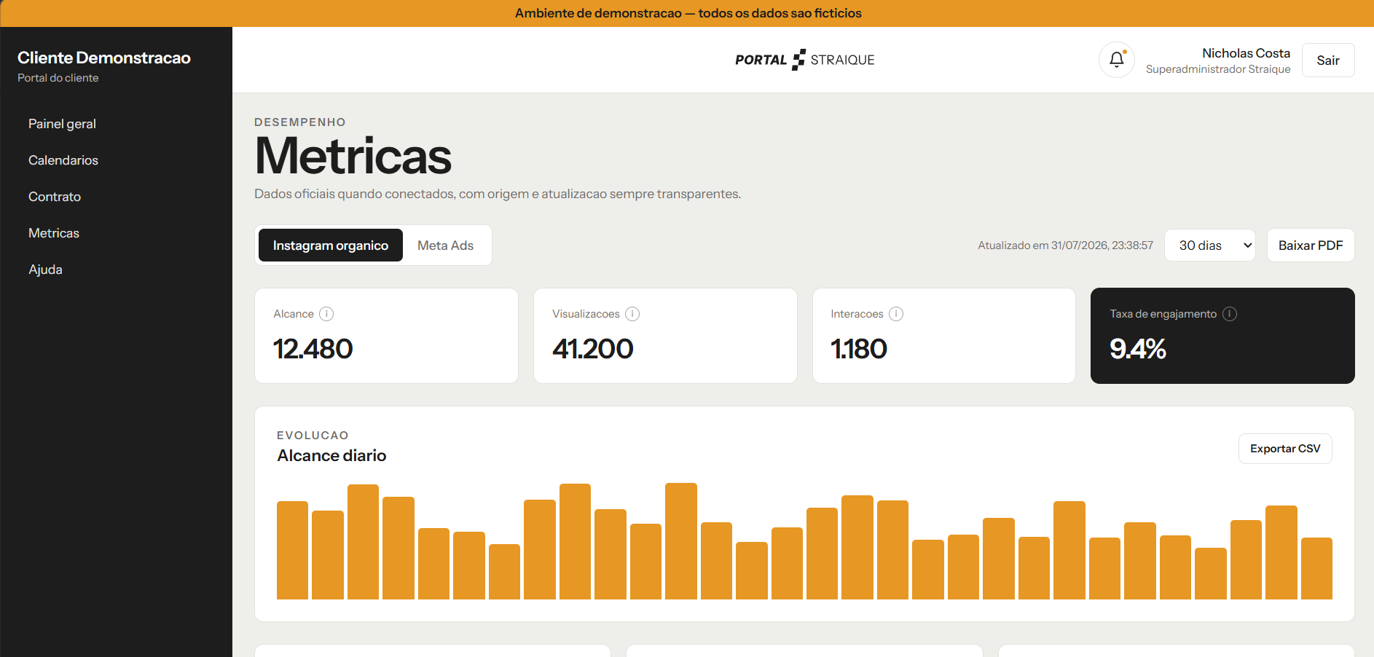Click the Alcance diario chart title
1374x657 pixels.
point(331,455)
